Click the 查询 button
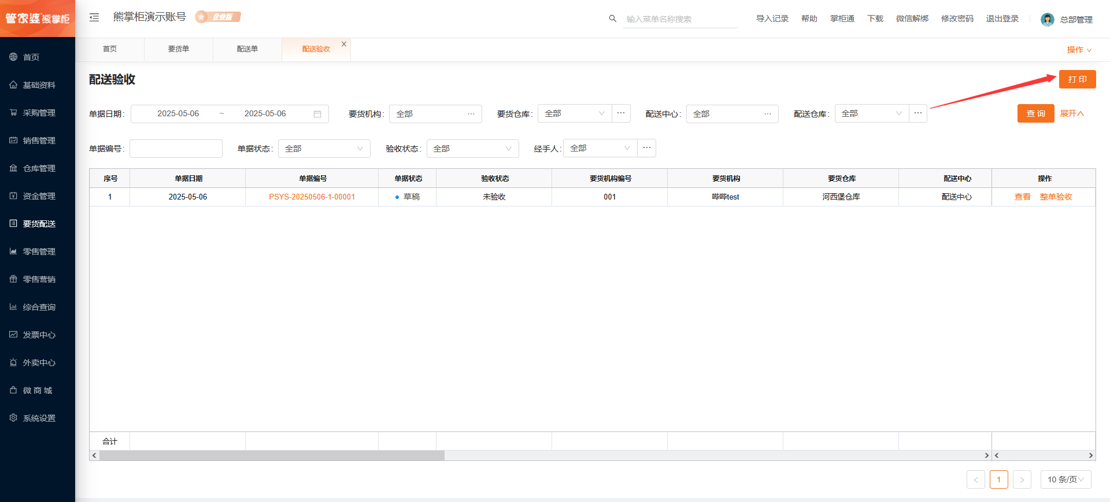This screenshot has height=502, width=1110. pyautogui.click(x=1036, y=113)
